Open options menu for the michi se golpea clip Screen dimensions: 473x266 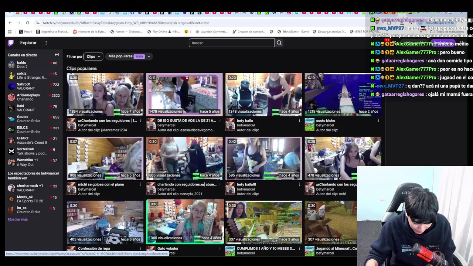140,184
